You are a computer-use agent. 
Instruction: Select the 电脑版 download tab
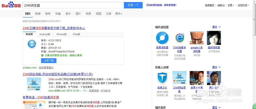[x=29, y=34]
